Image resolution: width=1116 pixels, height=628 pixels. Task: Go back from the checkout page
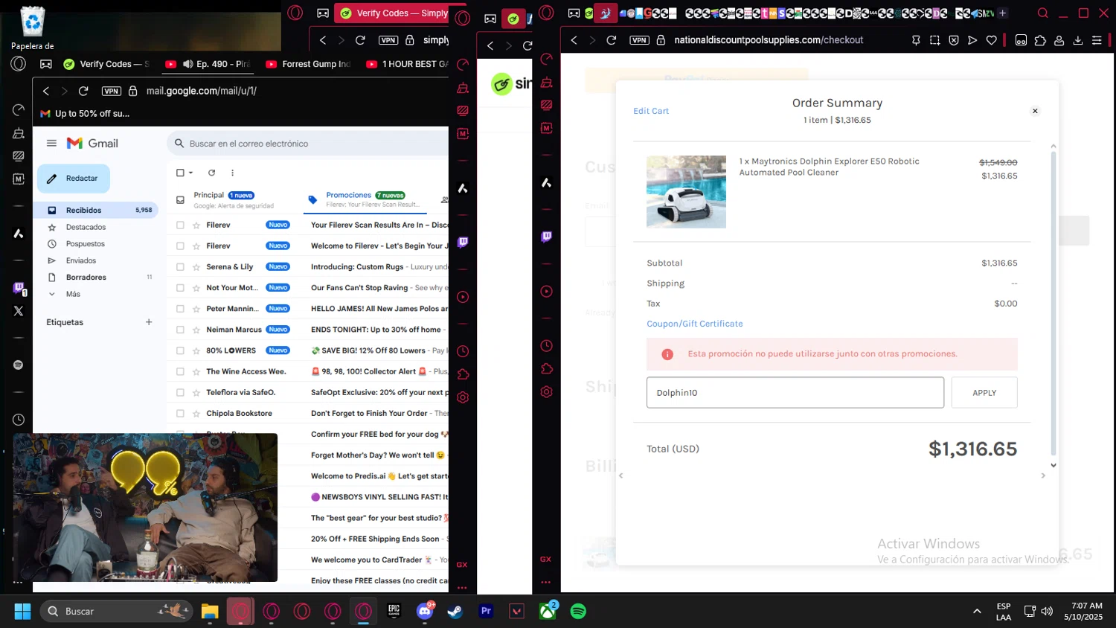coord(574,40)
